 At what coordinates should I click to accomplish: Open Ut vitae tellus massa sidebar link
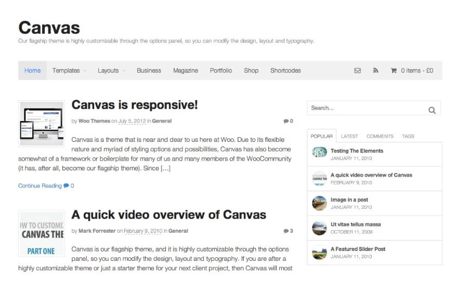click(356, 224)
